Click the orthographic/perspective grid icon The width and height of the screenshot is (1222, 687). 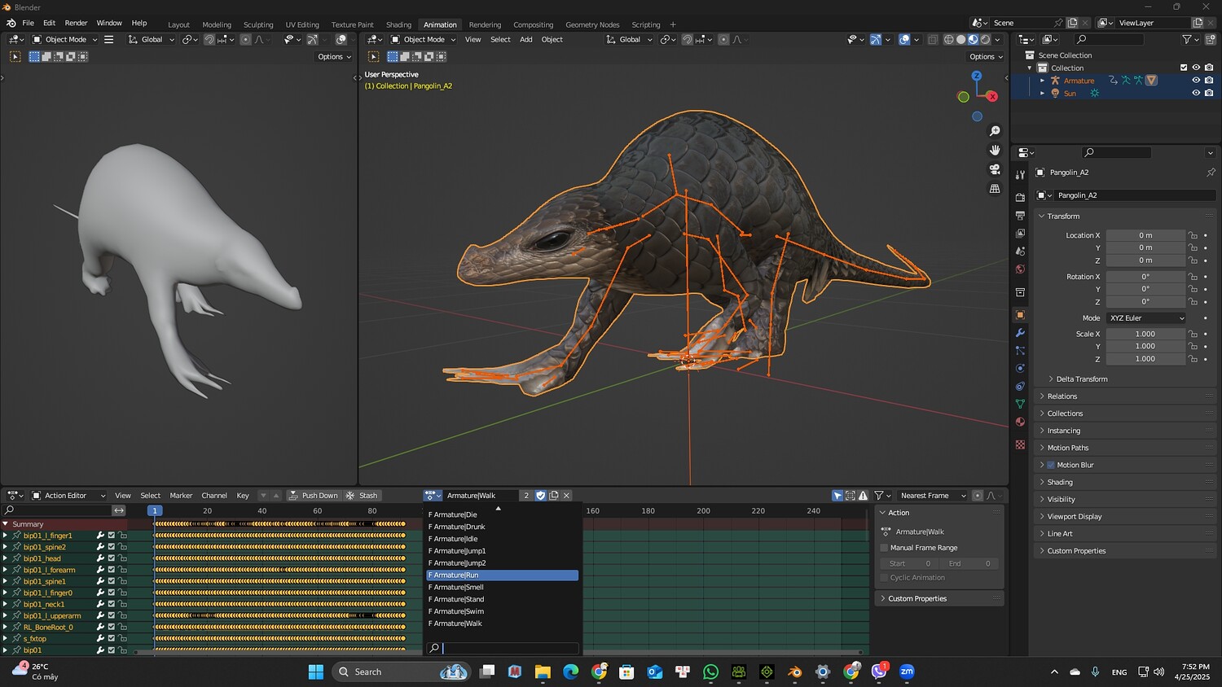995,189
